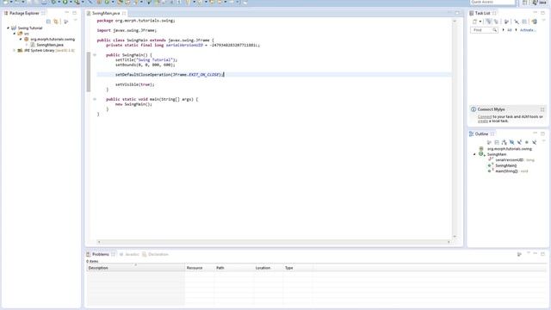Toggle Hide Local Types in Outline toolbar

click(x=535, y=142)
